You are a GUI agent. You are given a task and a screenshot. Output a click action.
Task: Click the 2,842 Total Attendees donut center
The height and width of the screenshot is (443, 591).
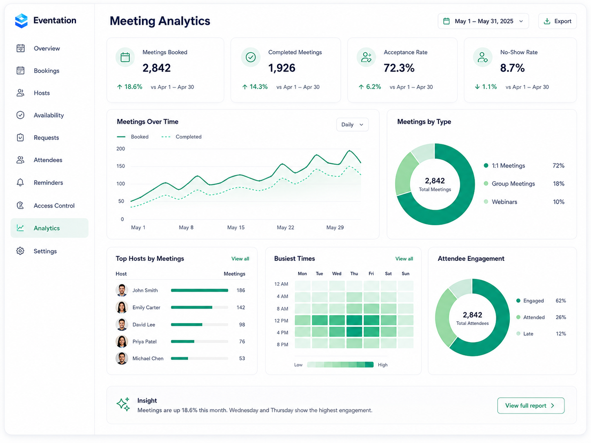(473, 318)
